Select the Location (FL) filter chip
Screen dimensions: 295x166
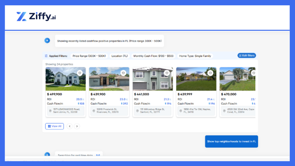119,56
